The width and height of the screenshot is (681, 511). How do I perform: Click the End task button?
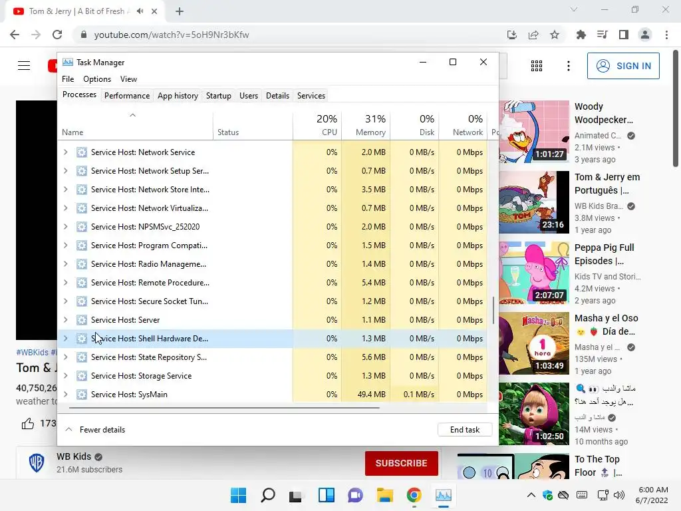(x=465, y=430)
